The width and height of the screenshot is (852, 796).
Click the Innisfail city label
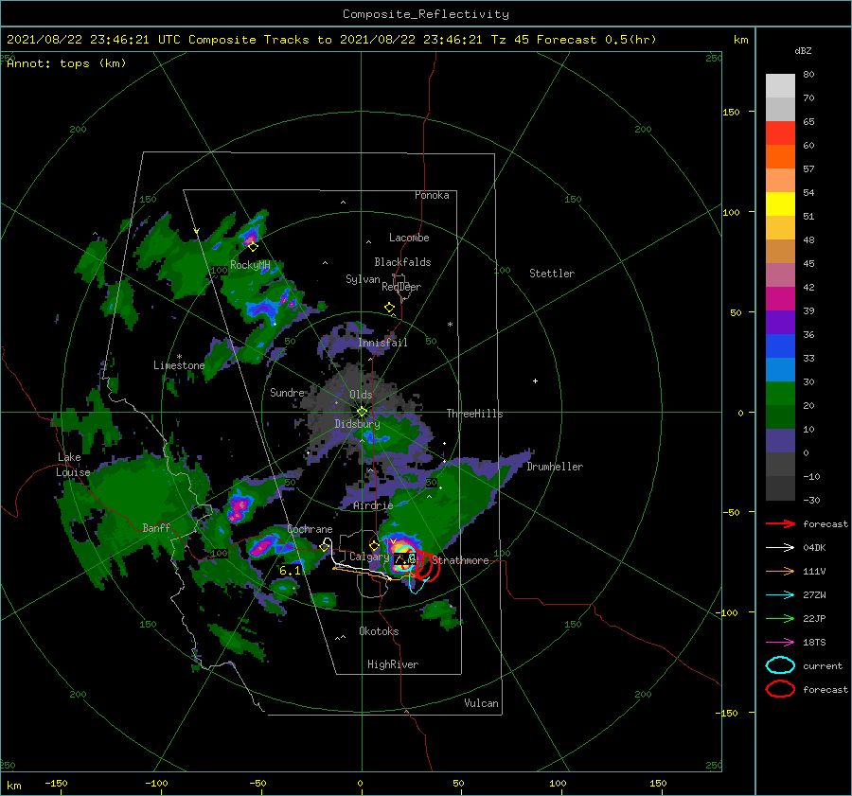point(382,343)
